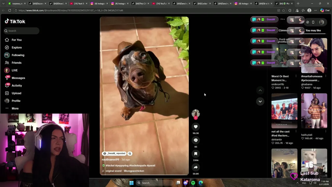
Task: Go to the Explore page
Action: point(13,48)
